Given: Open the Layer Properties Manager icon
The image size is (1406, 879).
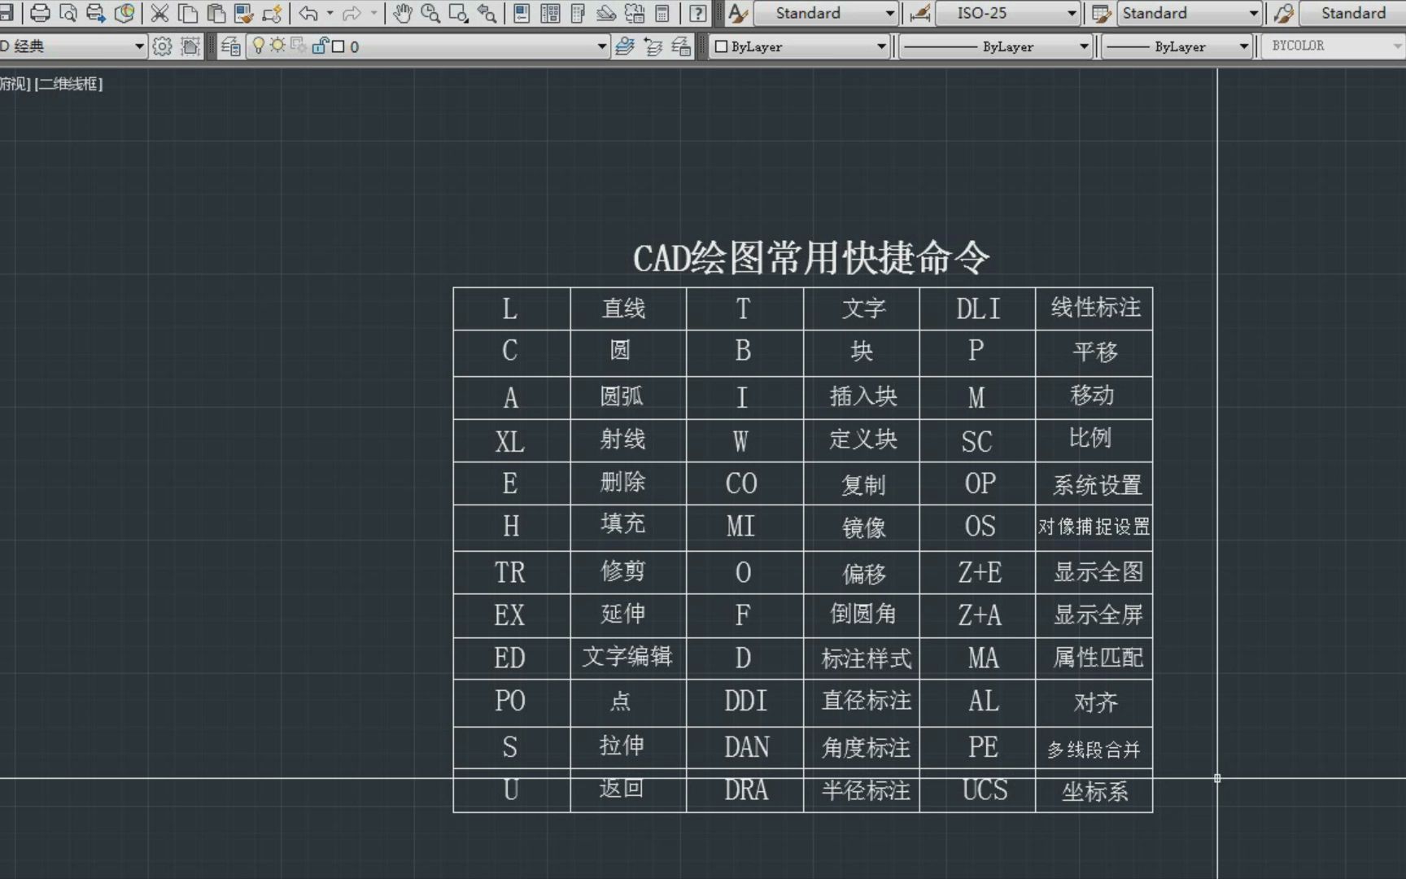Looking at the screenshot, I should click(x=231, y=46).
